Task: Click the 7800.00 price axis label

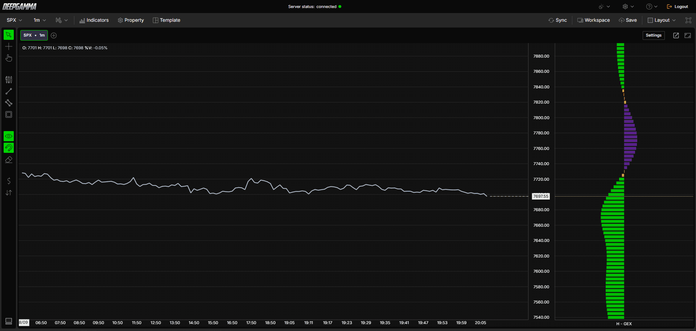Action: 541,118
